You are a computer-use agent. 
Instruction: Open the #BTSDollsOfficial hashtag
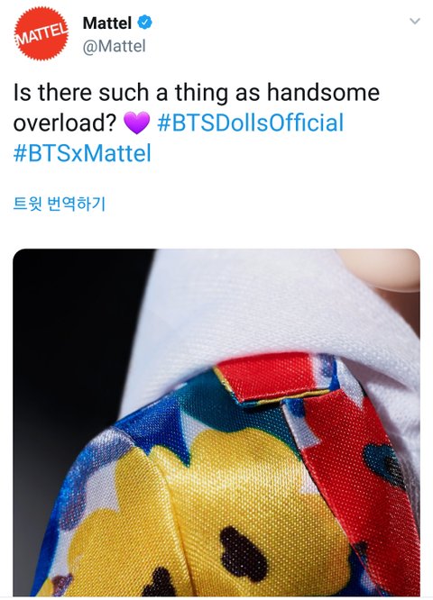(250, 123)
